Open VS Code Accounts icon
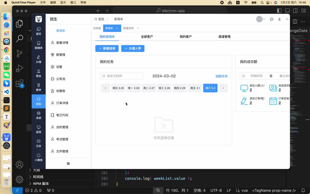This screenshot has height=194, width=310. (x=19, y=165)
